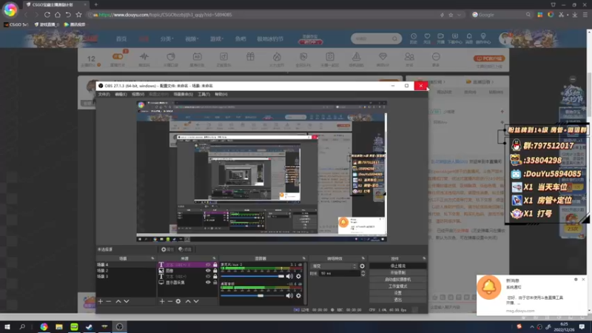The height and width of the screenshot is (333, 592).
Task: Move source up in Sources panel
Action: pyautogui.click(x=188, y=301)
